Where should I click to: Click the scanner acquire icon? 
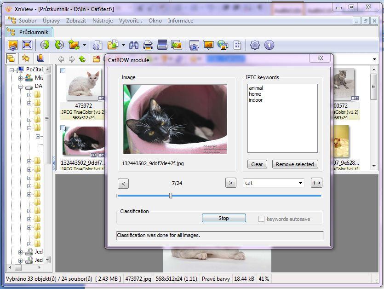(x=162, y=45)
